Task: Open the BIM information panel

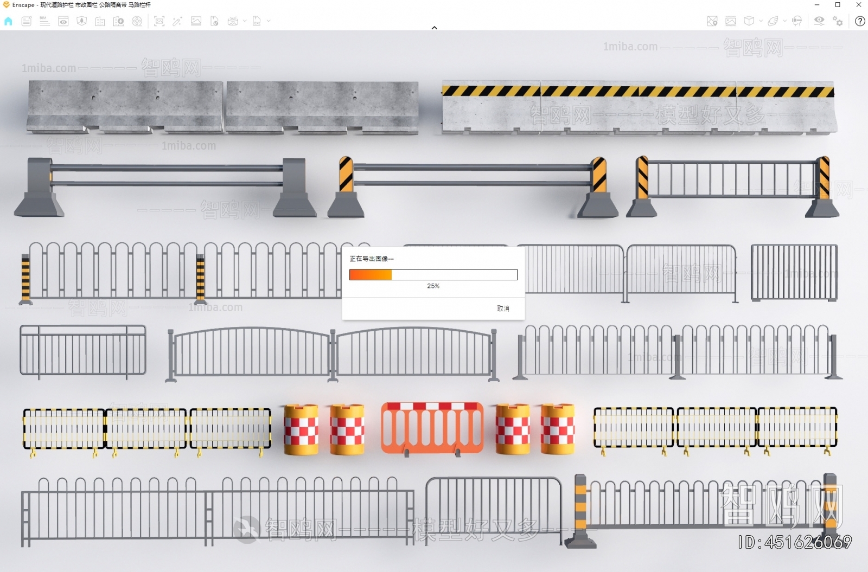Action: coord(44,21)
